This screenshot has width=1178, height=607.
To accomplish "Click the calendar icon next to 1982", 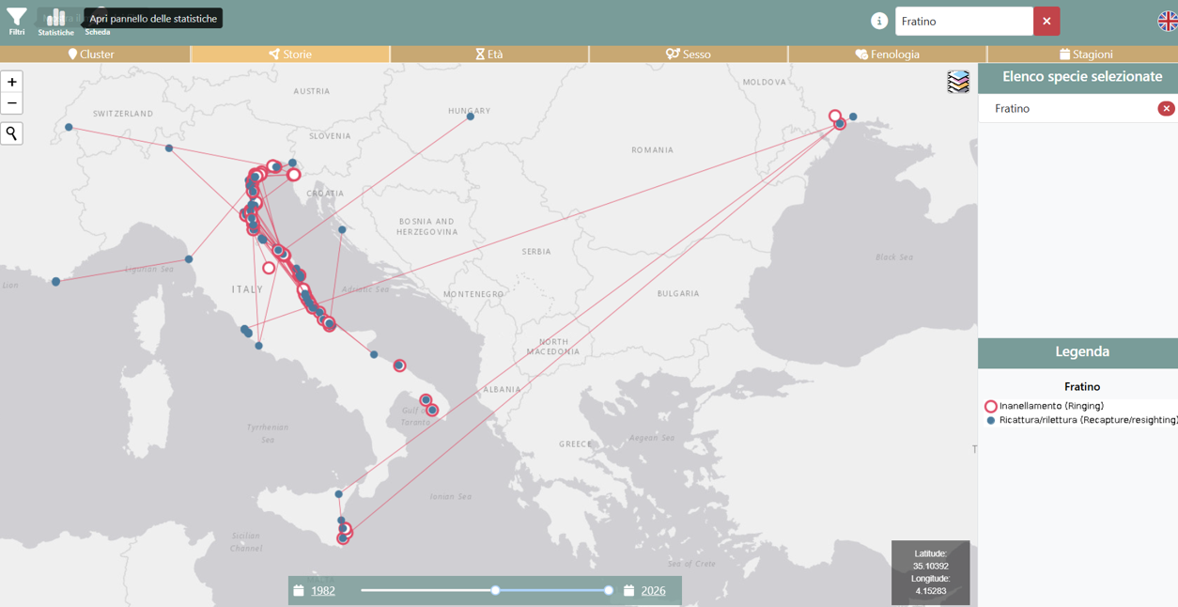I will [299, 591].
